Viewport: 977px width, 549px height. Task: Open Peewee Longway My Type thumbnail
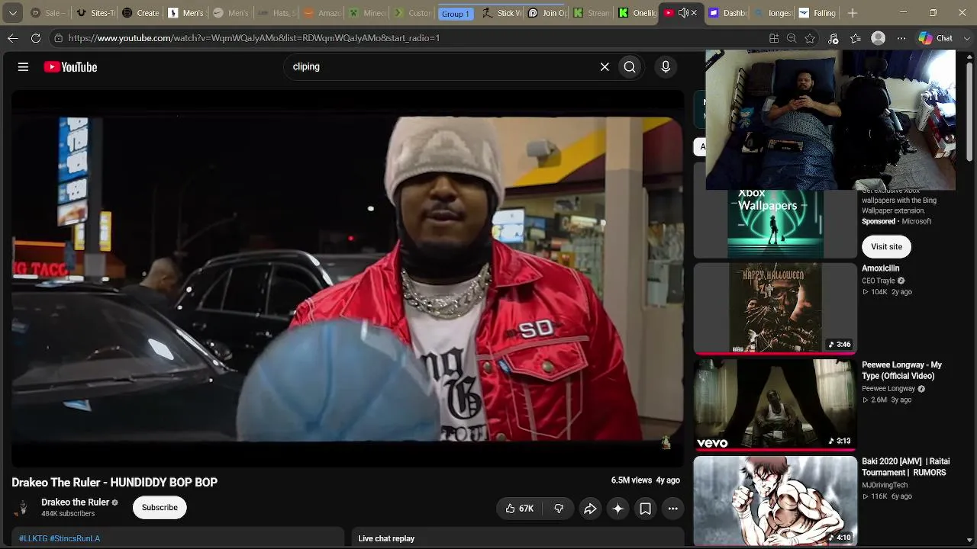tap(775, 405)
